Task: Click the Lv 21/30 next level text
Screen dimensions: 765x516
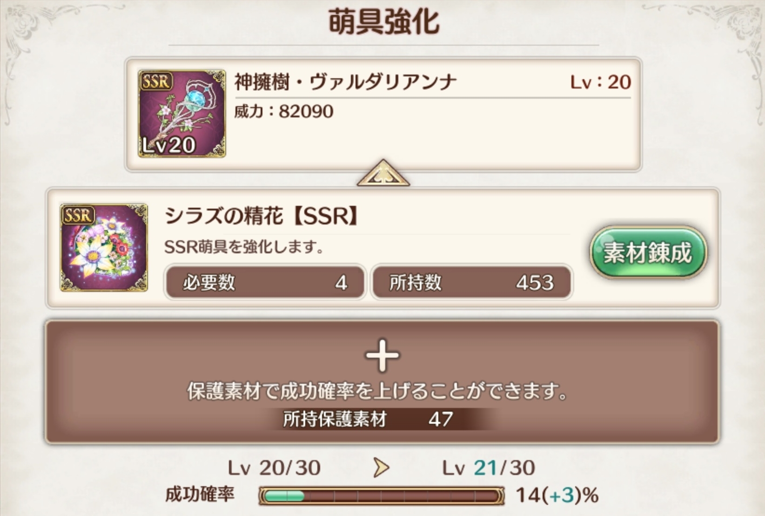Action: coord(489,468)
